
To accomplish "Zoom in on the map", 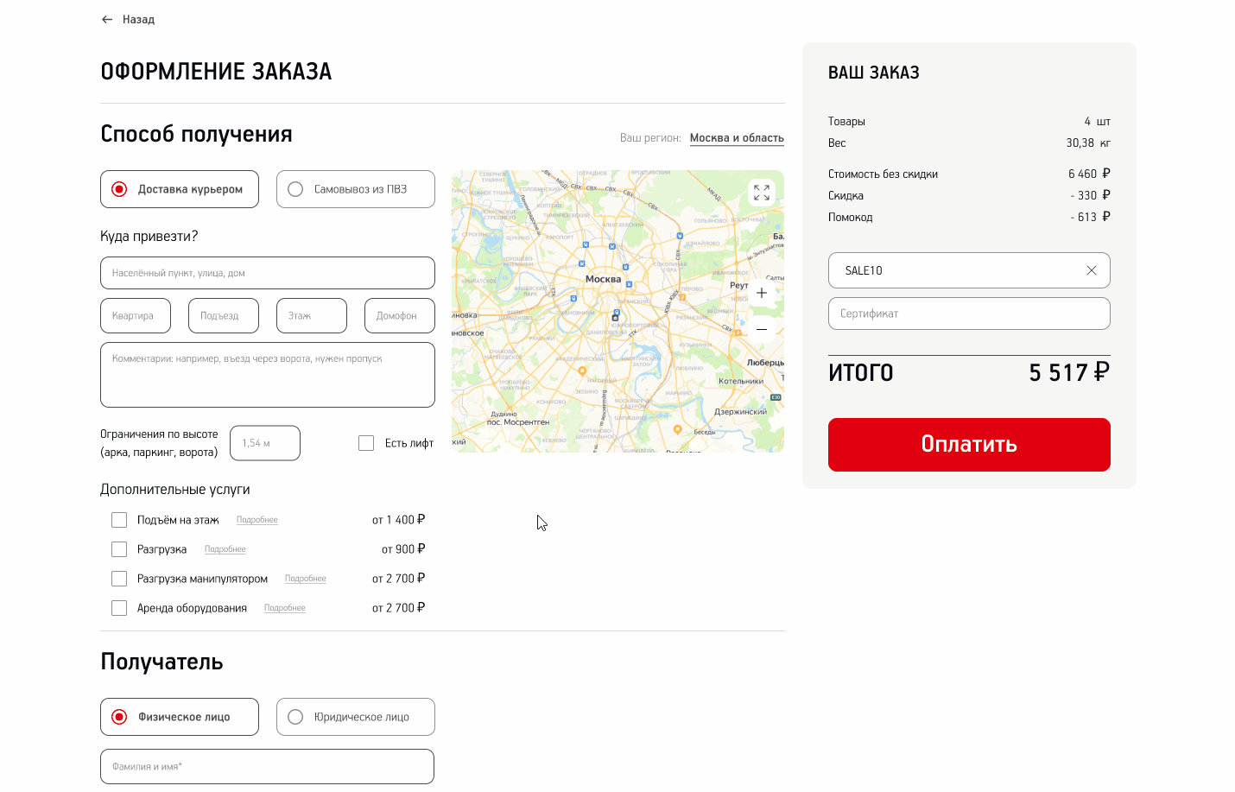I will click(761, 293).
